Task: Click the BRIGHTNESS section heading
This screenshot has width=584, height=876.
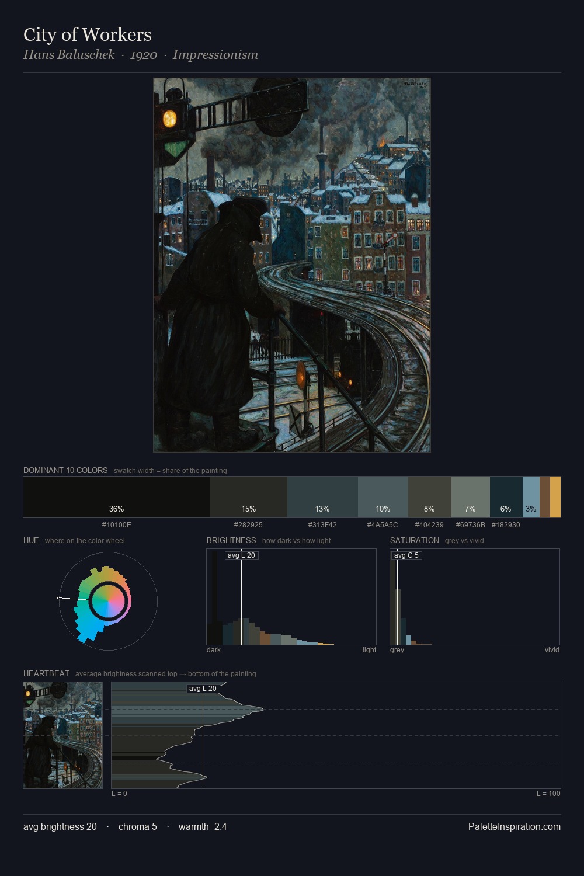Action: coord(231,540)
